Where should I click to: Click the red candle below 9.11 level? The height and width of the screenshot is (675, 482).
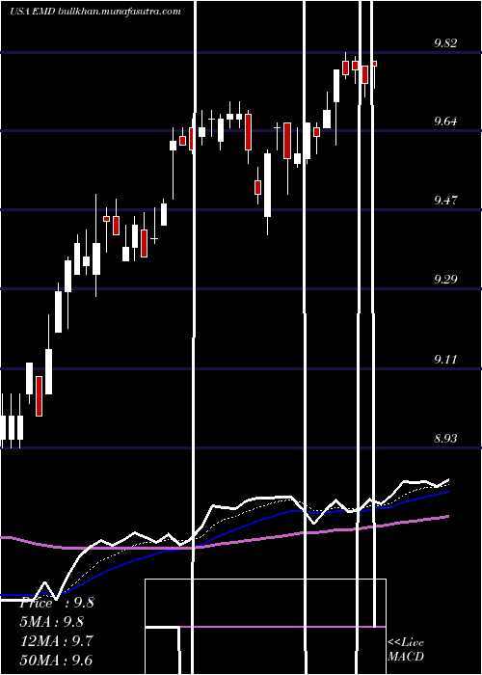click(x=40, y=396)
